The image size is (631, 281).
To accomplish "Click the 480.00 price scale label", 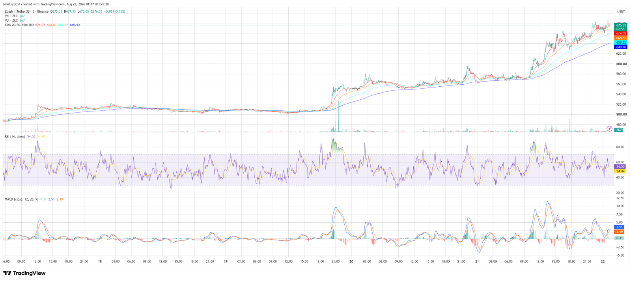I will [x=621, y=125].
